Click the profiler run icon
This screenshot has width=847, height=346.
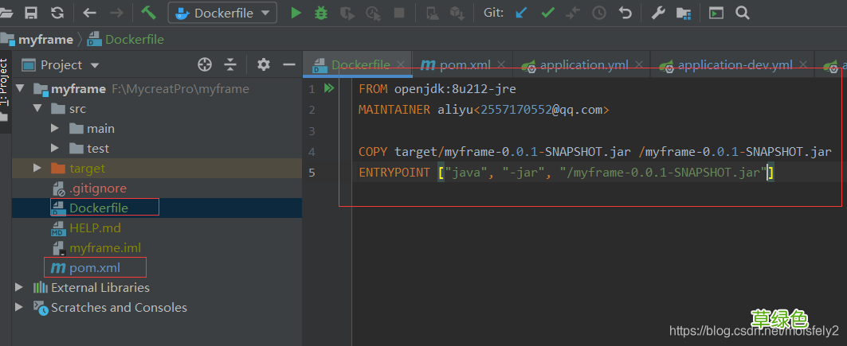[x=373, y=13]
